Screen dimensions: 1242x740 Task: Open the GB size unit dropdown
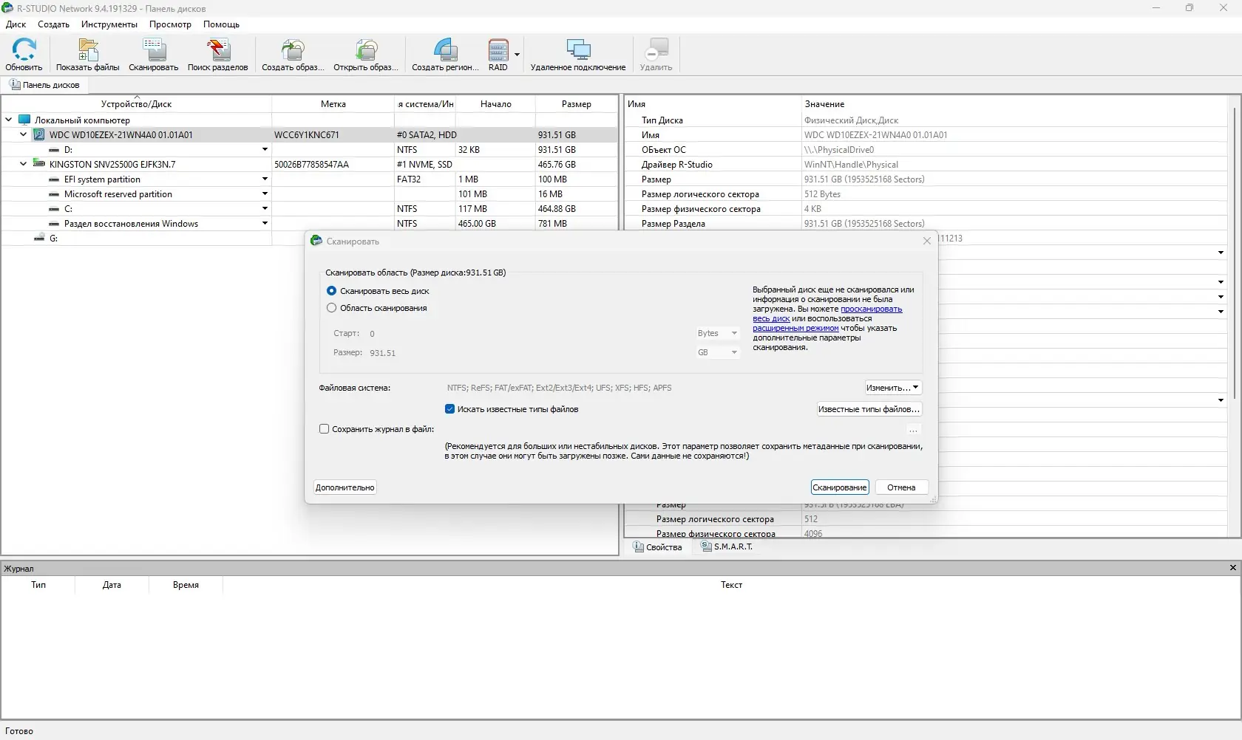pyautogui.click(x=717, y=352)
